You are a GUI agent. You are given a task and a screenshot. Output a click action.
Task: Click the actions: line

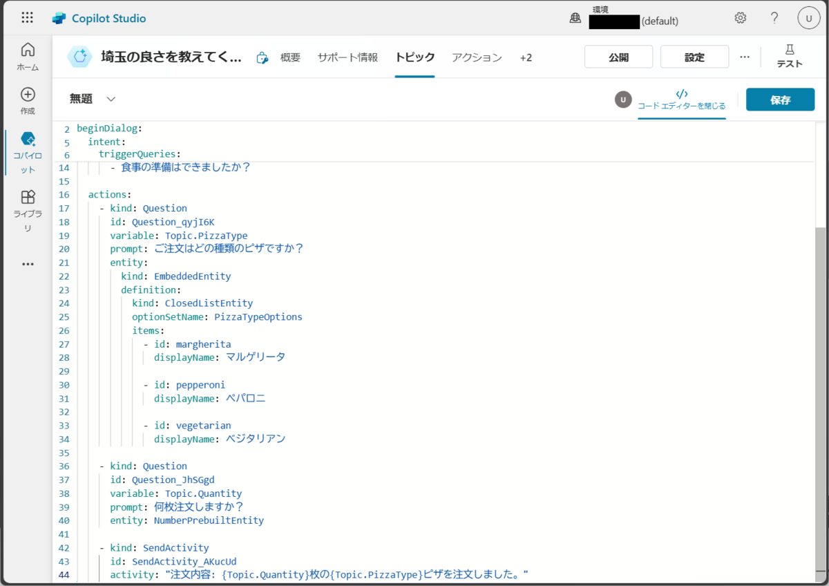[x=109, y=195]
